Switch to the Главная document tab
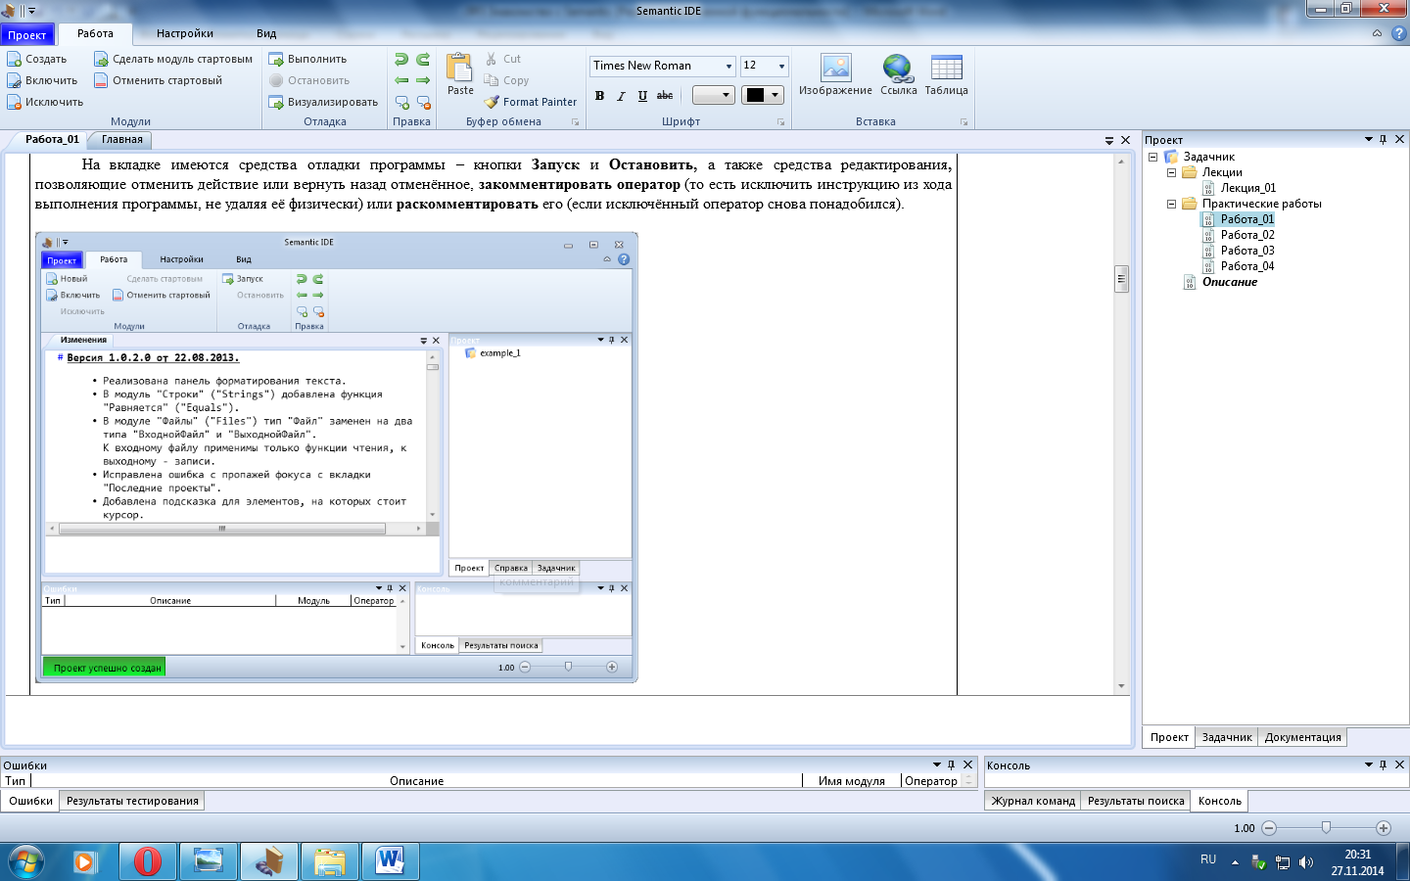 pyautogui.click(x=122, y=139)
